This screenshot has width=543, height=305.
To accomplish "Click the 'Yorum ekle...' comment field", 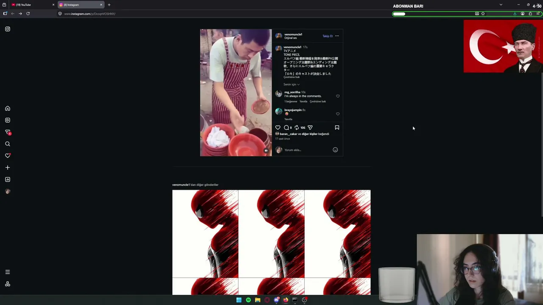I will click(x=308, y=150).
